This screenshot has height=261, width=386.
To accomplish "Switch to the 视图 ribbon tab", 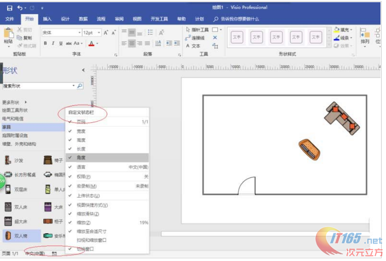I will point(137,19).
